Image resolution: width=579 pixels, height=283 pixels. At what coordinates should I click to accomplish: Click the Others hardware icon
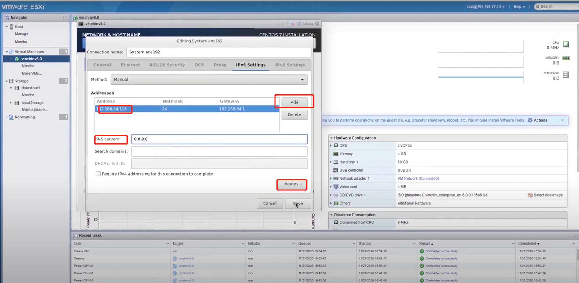coord(336,203)
